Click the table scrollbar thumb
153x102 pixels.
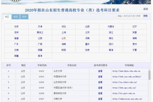(149, 75)
